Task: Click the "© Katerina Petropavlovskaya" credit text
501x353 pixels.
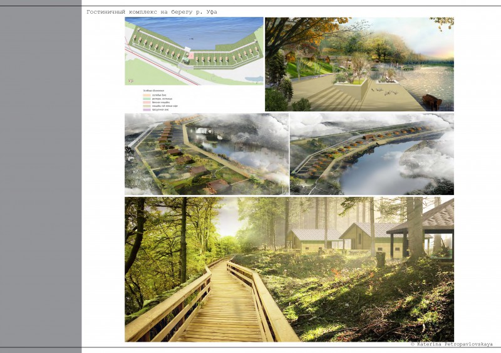Action: [x=452, y=344]
